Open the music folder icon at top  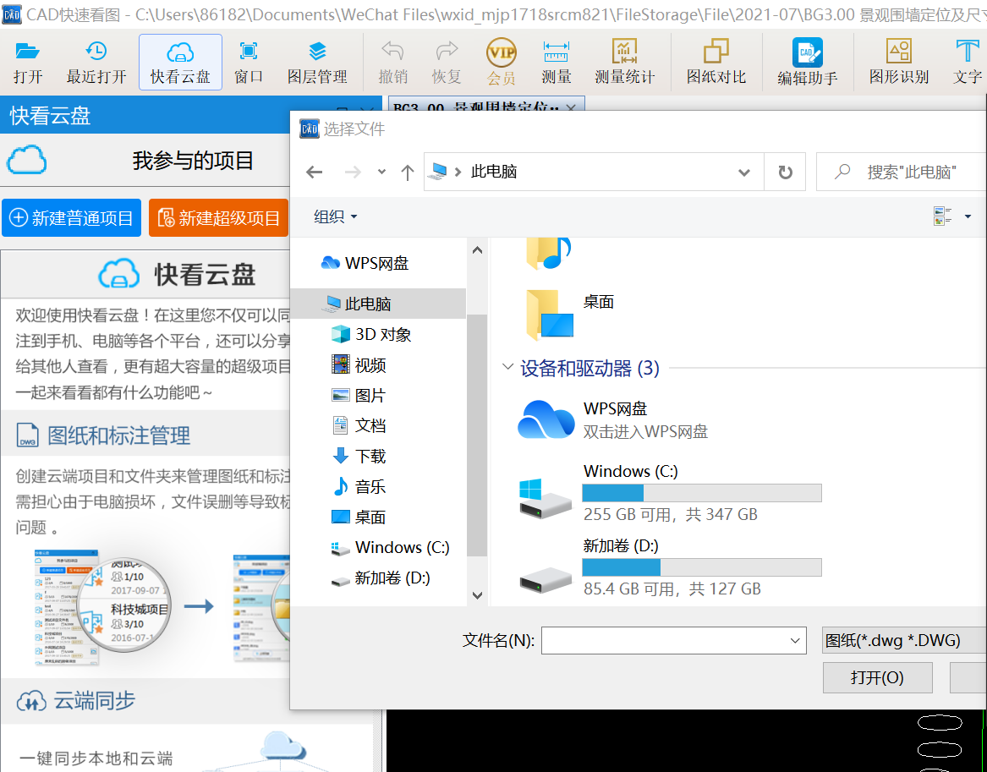pos(548,253)
